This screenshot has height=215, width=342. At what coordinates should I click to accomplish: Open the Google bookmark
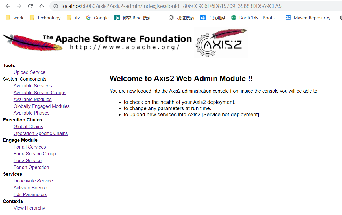[x=97, y=18]
